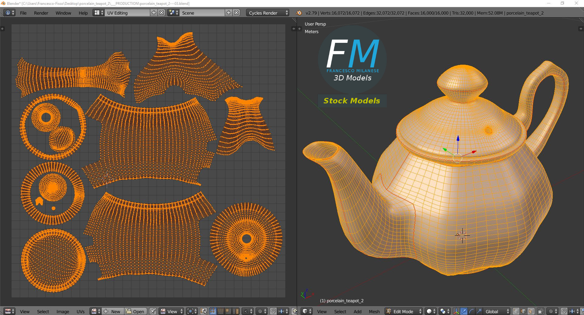Open UV editor proportional editing dropdown
The image size is (584, 315).
point(262,311)
